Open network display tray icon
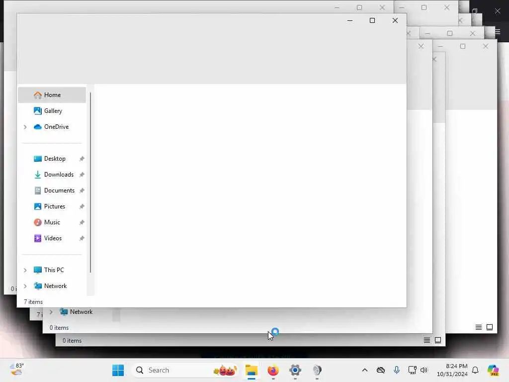 [x=412, y=370]
